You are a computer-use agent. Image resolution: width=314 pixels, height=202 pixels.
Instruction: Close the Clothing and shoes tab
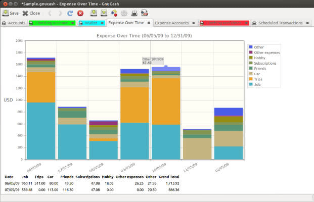(x=246, y=23)
